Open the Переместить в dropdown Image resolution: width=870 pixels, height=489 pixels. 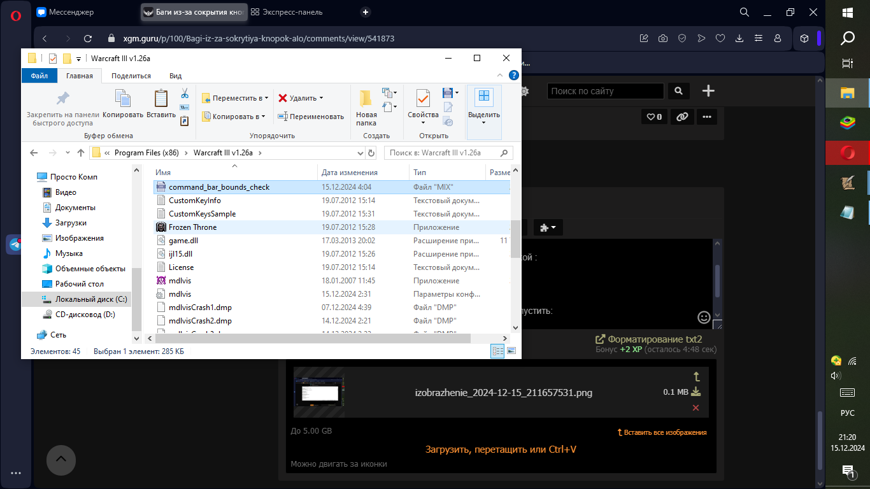[234, 98]
